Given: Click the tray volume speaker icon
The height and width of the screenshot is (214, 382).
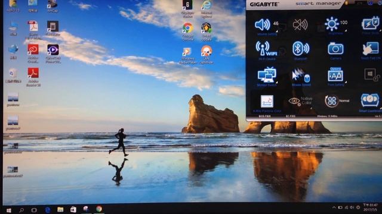Looking at the screenshot, I should (x=352, y=207).
